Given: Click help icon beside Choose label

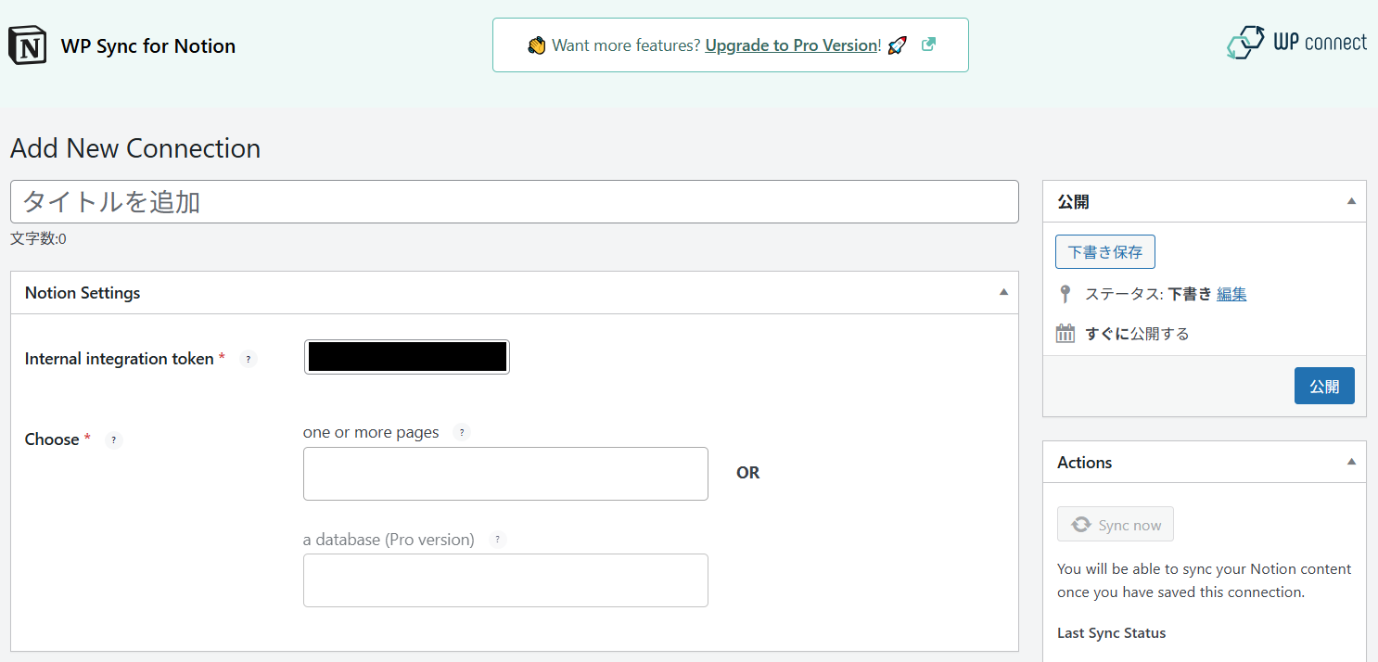Looking at the screenshot, I should coord(114,440).
